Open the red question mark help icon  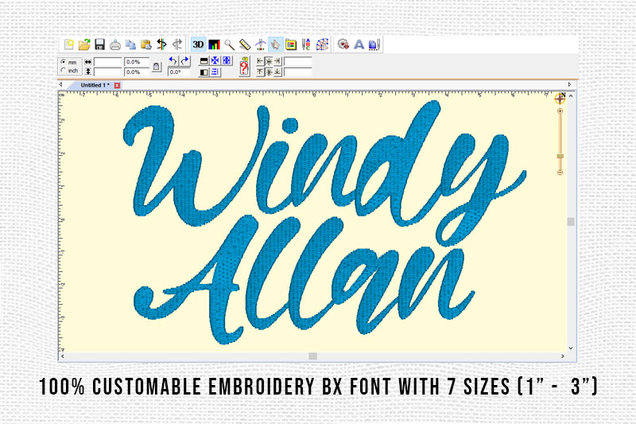coord(244,67)
